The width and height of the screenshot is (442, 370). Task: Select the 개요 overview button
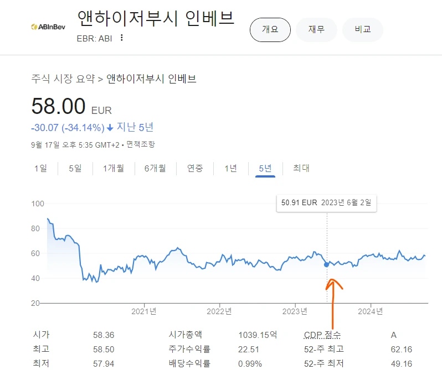click(270, 29)
